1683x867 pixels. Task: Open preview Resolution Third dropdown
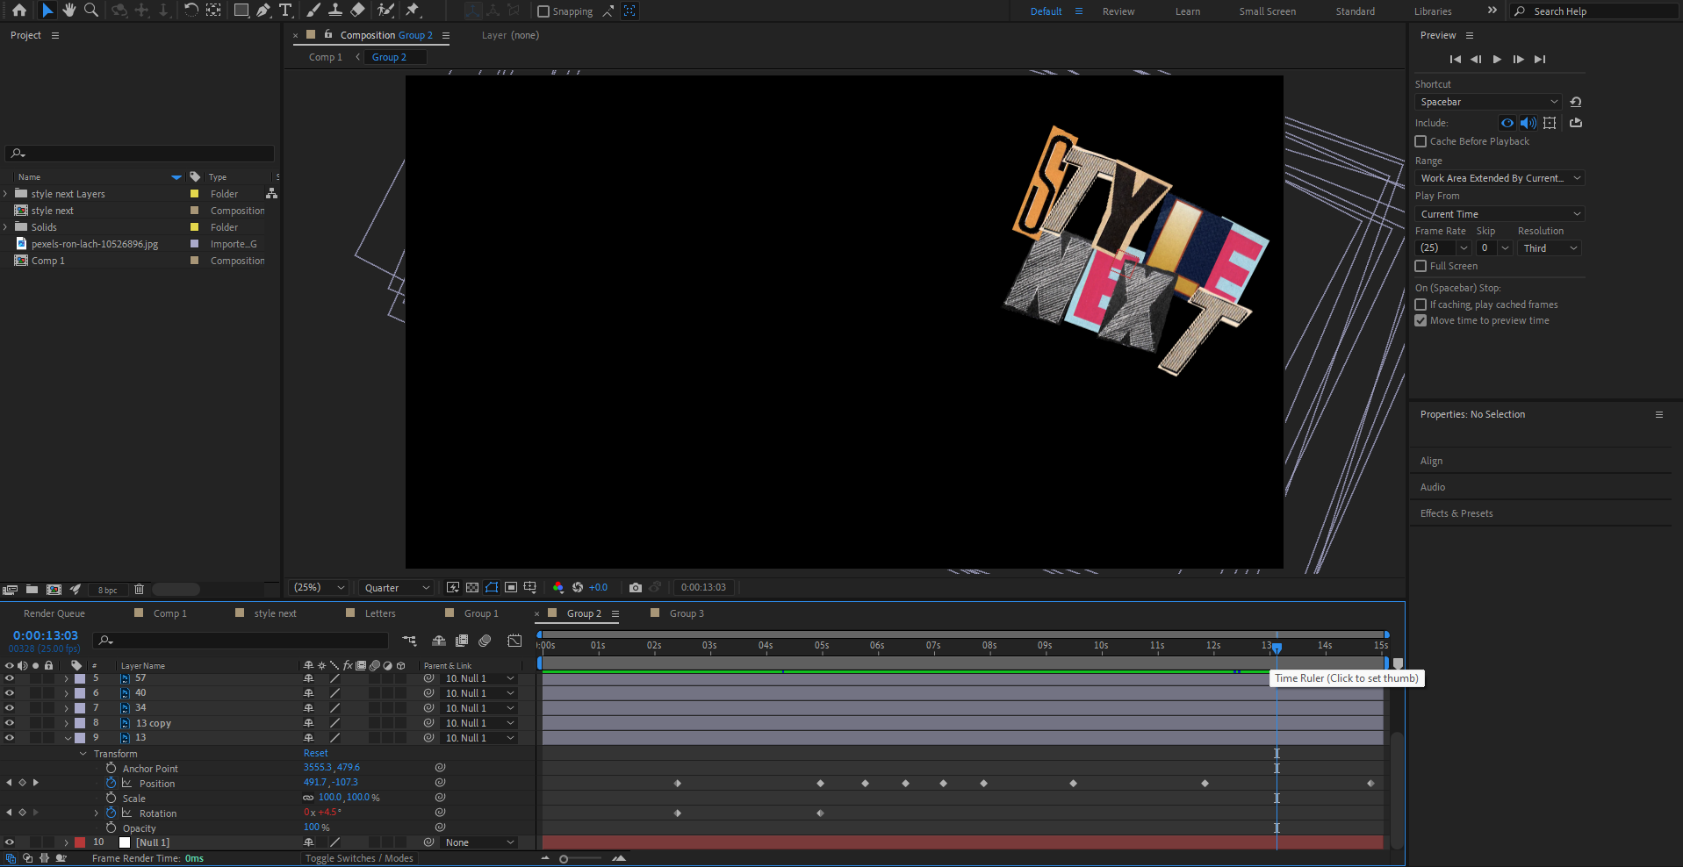(1550, 248)
